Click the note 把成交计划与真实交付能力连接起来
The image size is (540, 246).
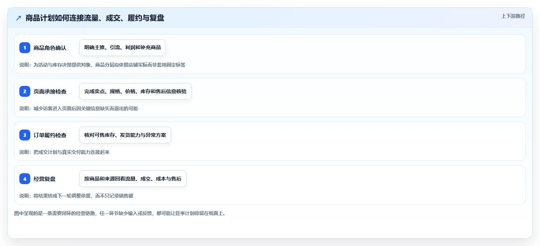tap(65, 152)
